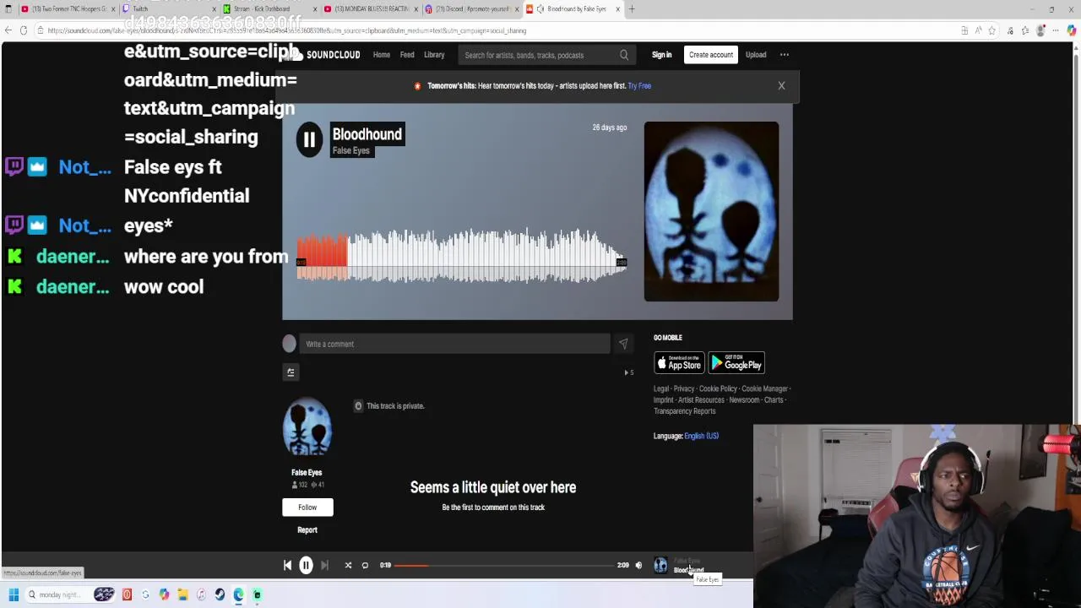Follow the Try Free link
This screenshot has width=1081, height=608.
point(639,85)
